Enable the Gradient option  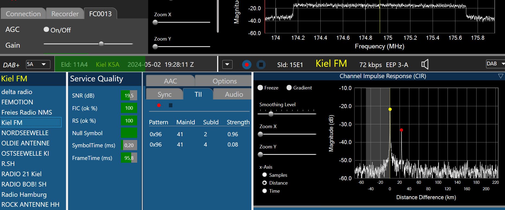[289, 88]
